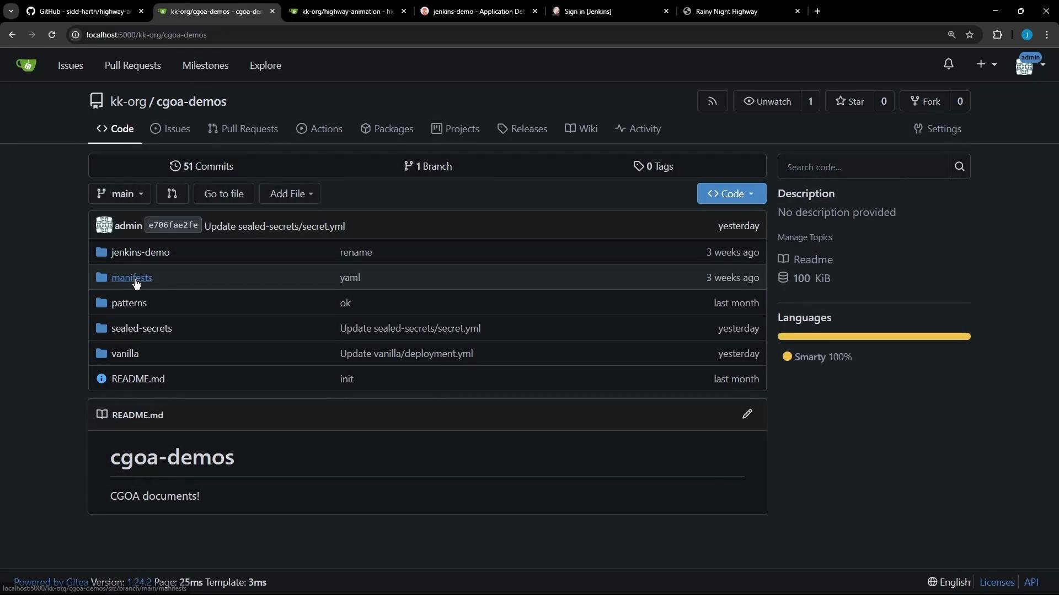Click the code search magnifier button
1059x595 pixels.
[959, 167]
